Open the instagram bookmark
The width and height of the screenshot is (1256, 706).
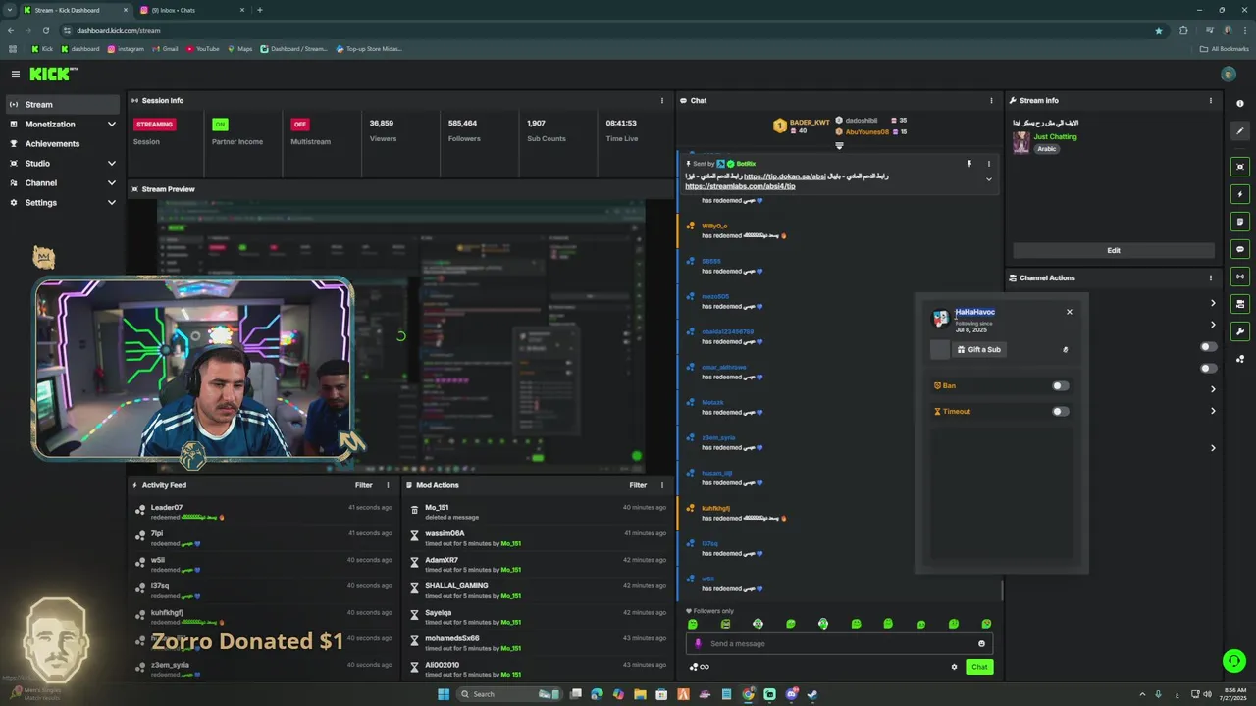tap(126, 49)
